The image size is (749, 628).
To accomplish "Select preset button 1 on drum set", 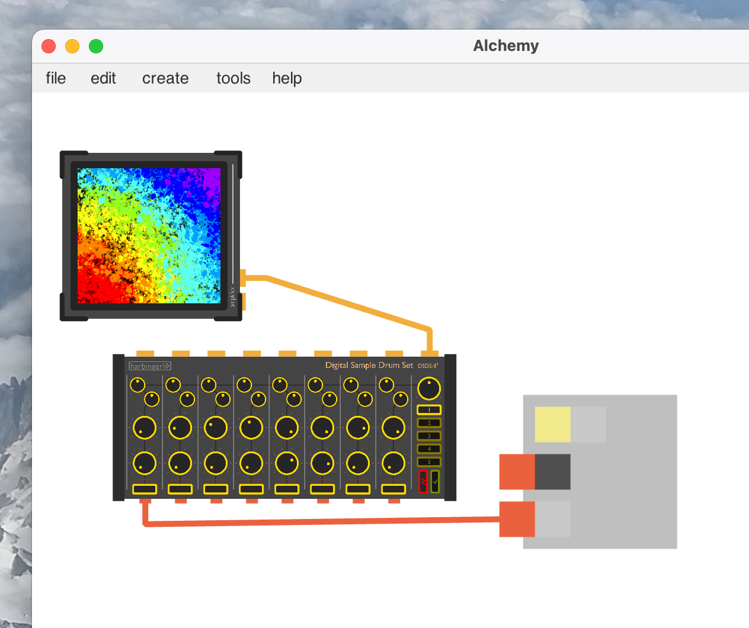I will pyautogui.click(x=429, y=409).
